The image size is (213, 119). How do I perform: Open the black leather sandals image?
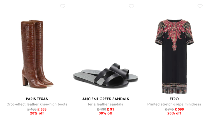106,75
